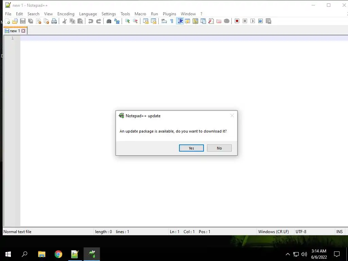
Task: Click Save Recorded Macro icon
Action: pyautogui.click(x=268, y=21)
